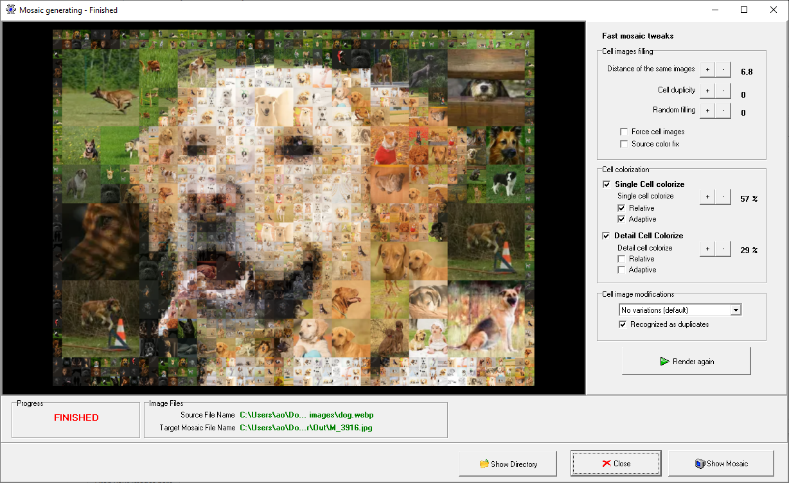The height and width of the screenshot is (483, 789).
Task: Open the No variations (default) dropdown
Action: [736, 310]
